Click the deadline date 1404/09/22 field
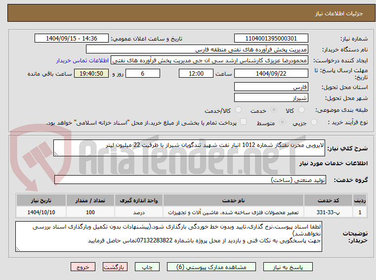 click(271, 73)
